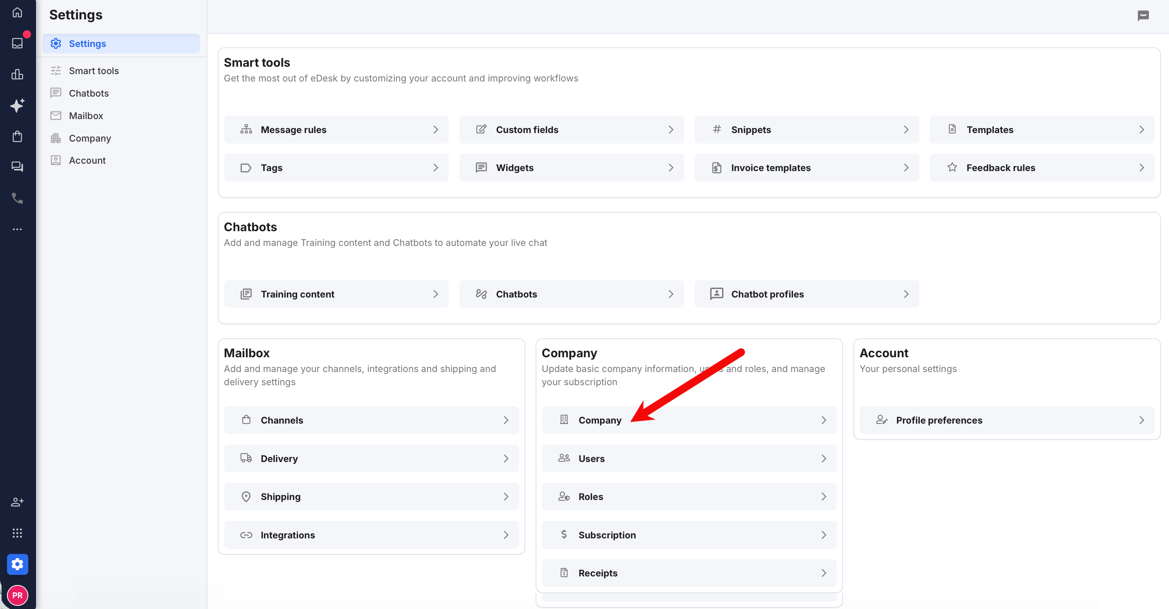This screenshot has height=609, width=1169.
Task: Open the apps grid icon
Action: pyautogui.click(x=17, y=533)
